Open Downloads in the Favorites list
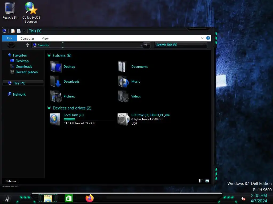 pyautogui.click(x=24, y=66)
